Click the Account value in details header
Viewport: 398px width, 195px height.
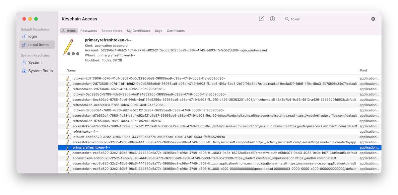point(184,50)
